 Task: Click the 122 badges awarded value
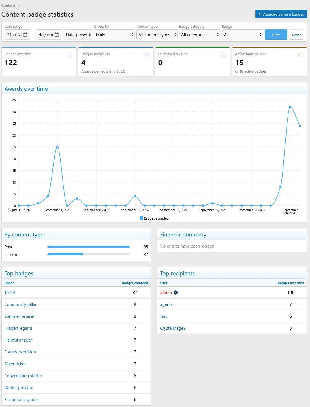tap(11, 63)
